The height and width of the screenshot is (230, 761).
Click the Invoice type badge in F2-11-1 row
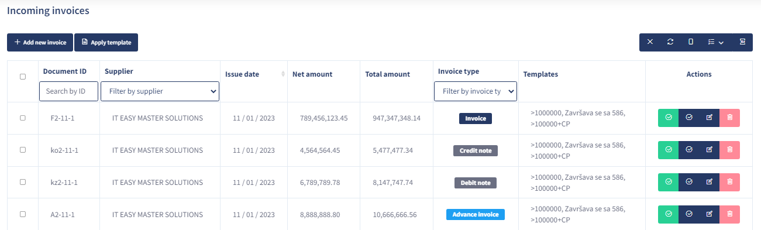click(476, 118)
